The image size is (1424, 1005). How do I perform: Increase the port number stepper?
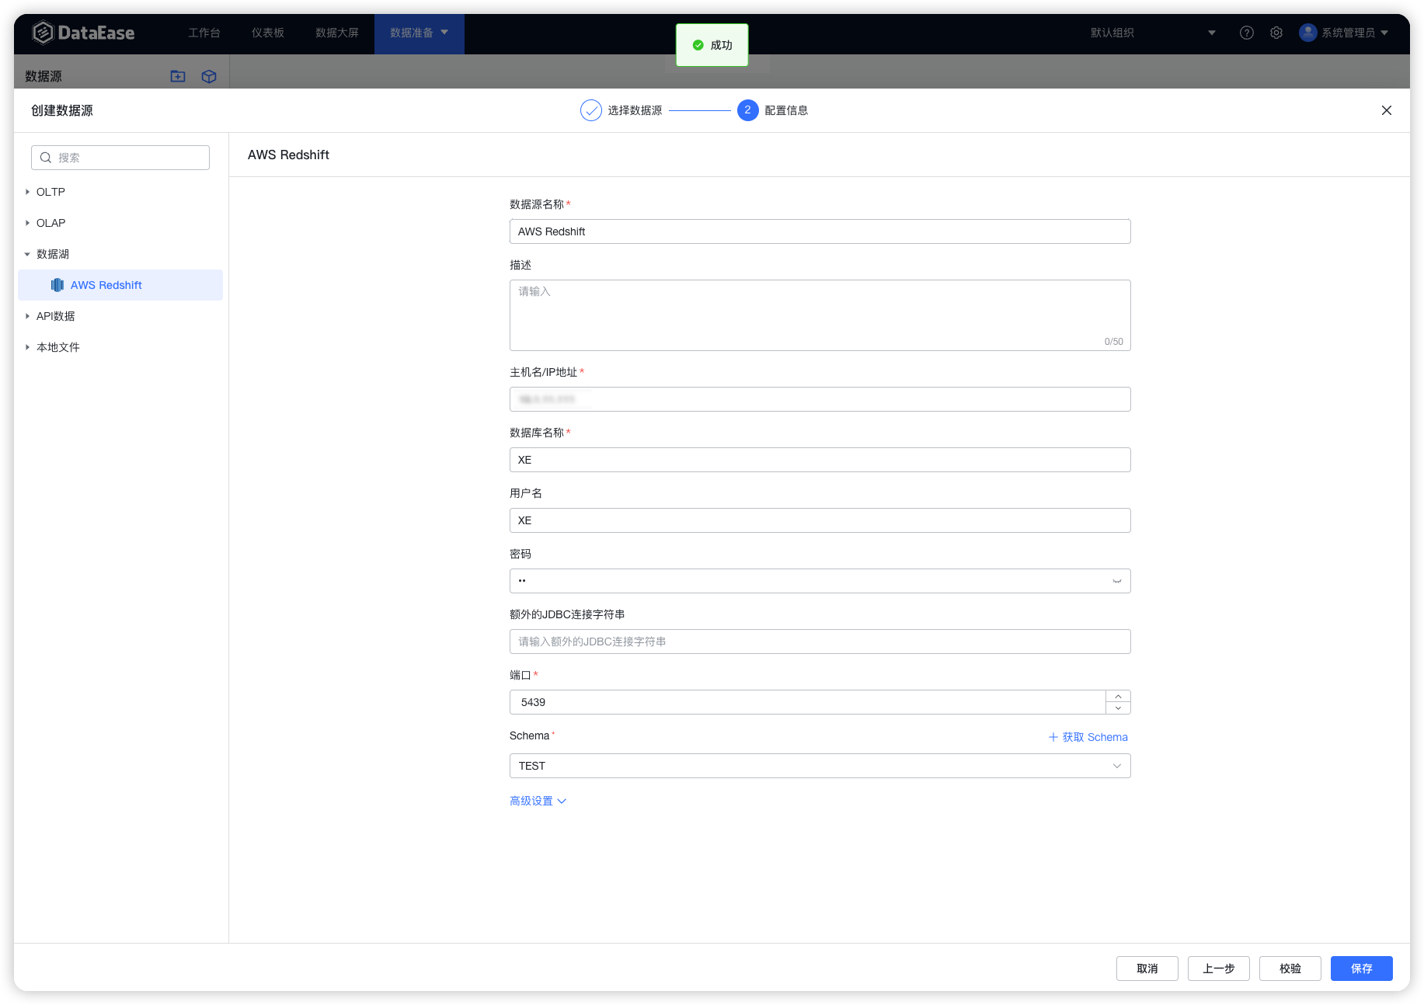pos(1118,696)
